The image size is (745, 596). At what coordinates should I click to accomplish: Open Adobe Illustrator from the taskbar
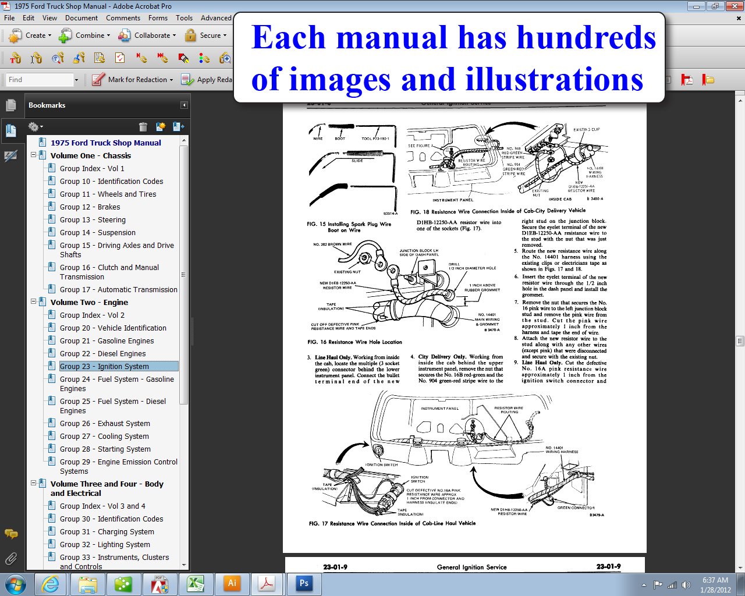click(x=232, y=583)
